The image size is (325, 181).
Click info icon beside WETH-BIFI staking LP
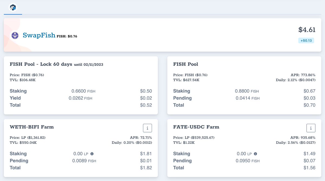[x=92, y=154]
